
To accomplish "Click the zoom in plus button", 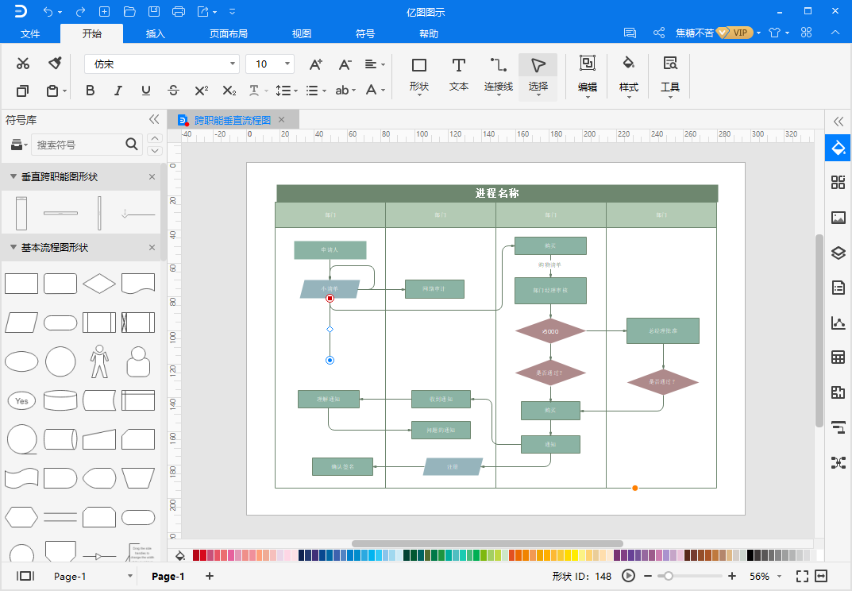I will pyautogui.click(x=732, y=576).
